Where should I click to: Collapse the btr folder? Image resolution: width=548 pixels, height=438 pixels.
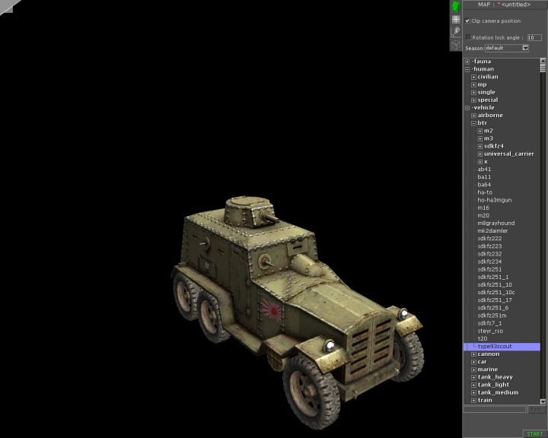(473, 123)
